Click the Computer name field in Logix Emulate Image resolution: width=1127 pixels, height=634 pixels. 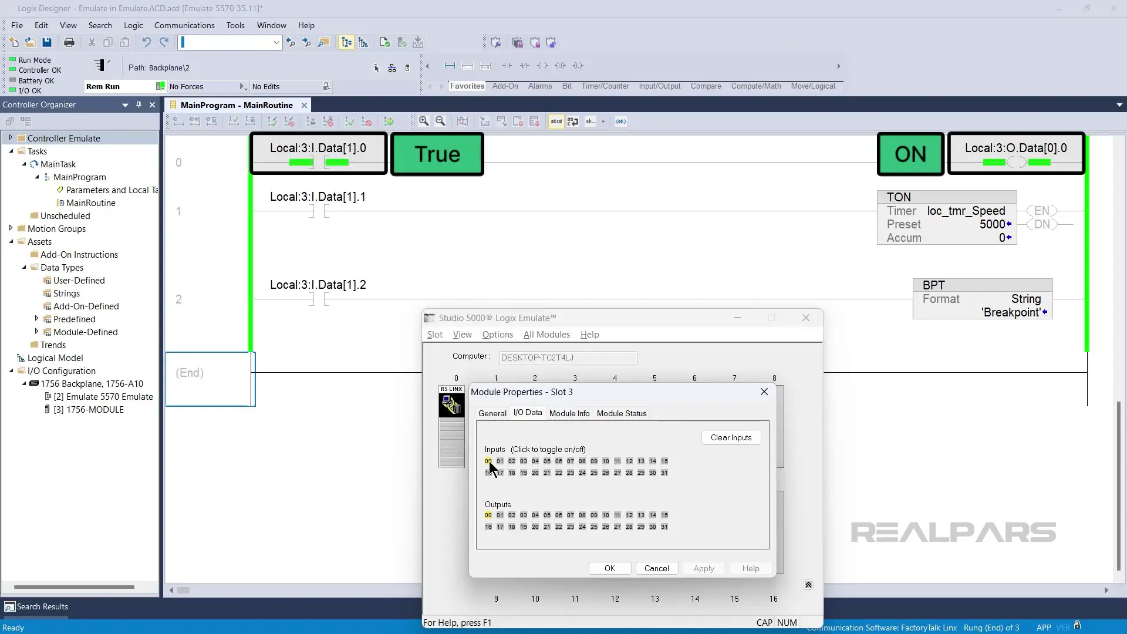point(568,358)
